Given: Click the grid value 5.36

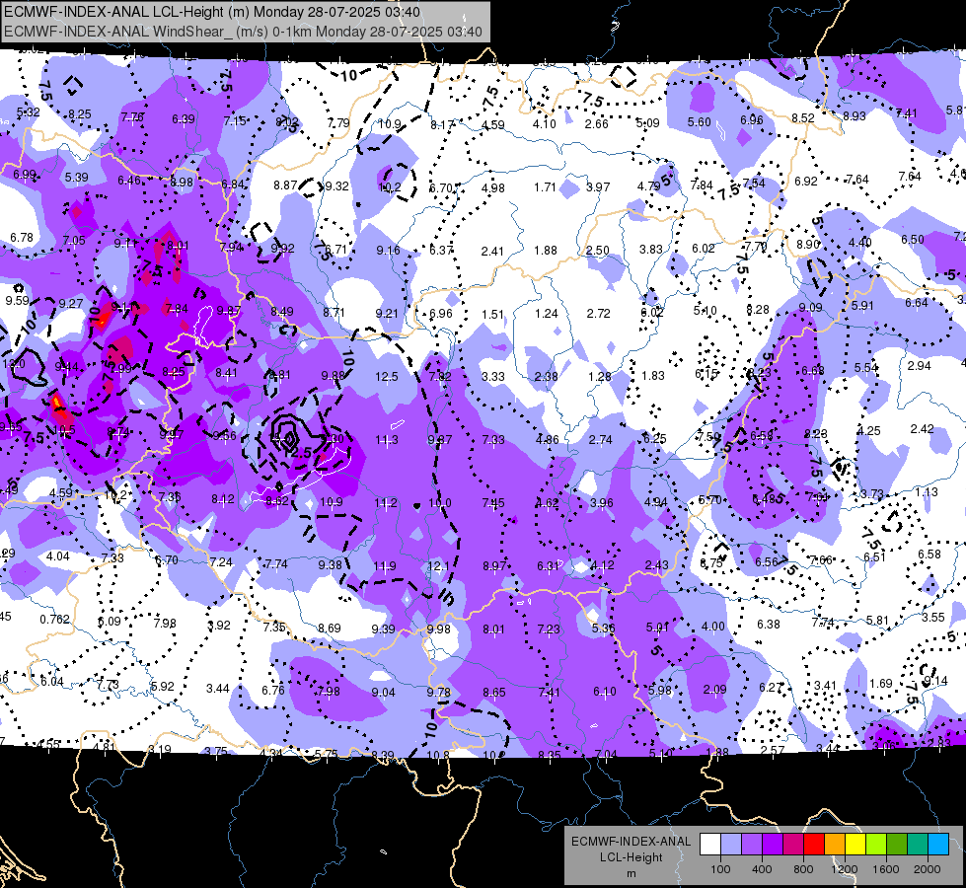Looking at the screenshot, I should [603, 628].
